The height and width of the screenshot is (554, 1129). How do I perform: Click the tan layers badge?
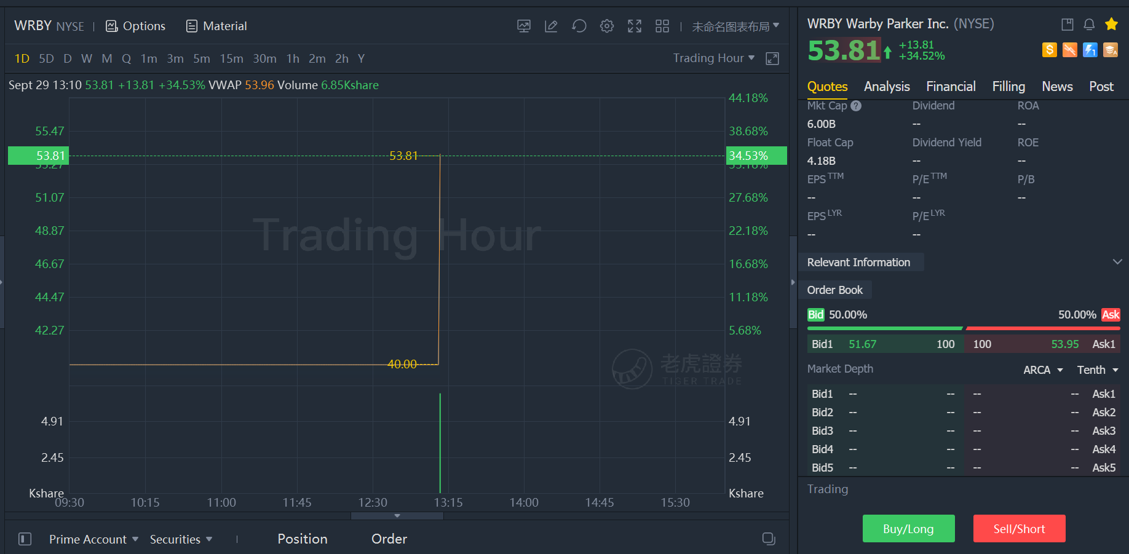click(1111, 50)
